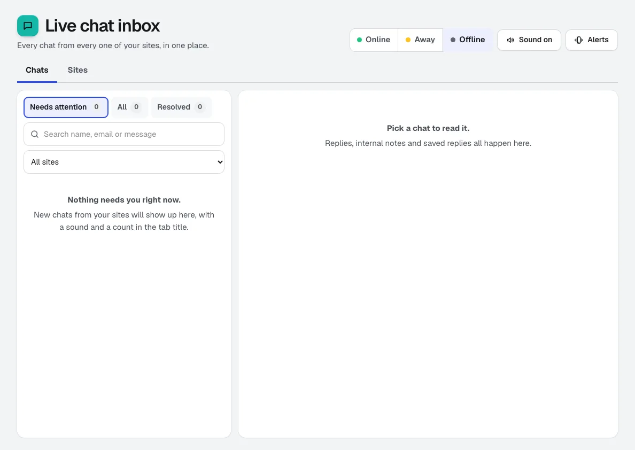This screenshot has width=635, height=450.
Task: Switch to the Chats tab
Action: pos(37,70)
